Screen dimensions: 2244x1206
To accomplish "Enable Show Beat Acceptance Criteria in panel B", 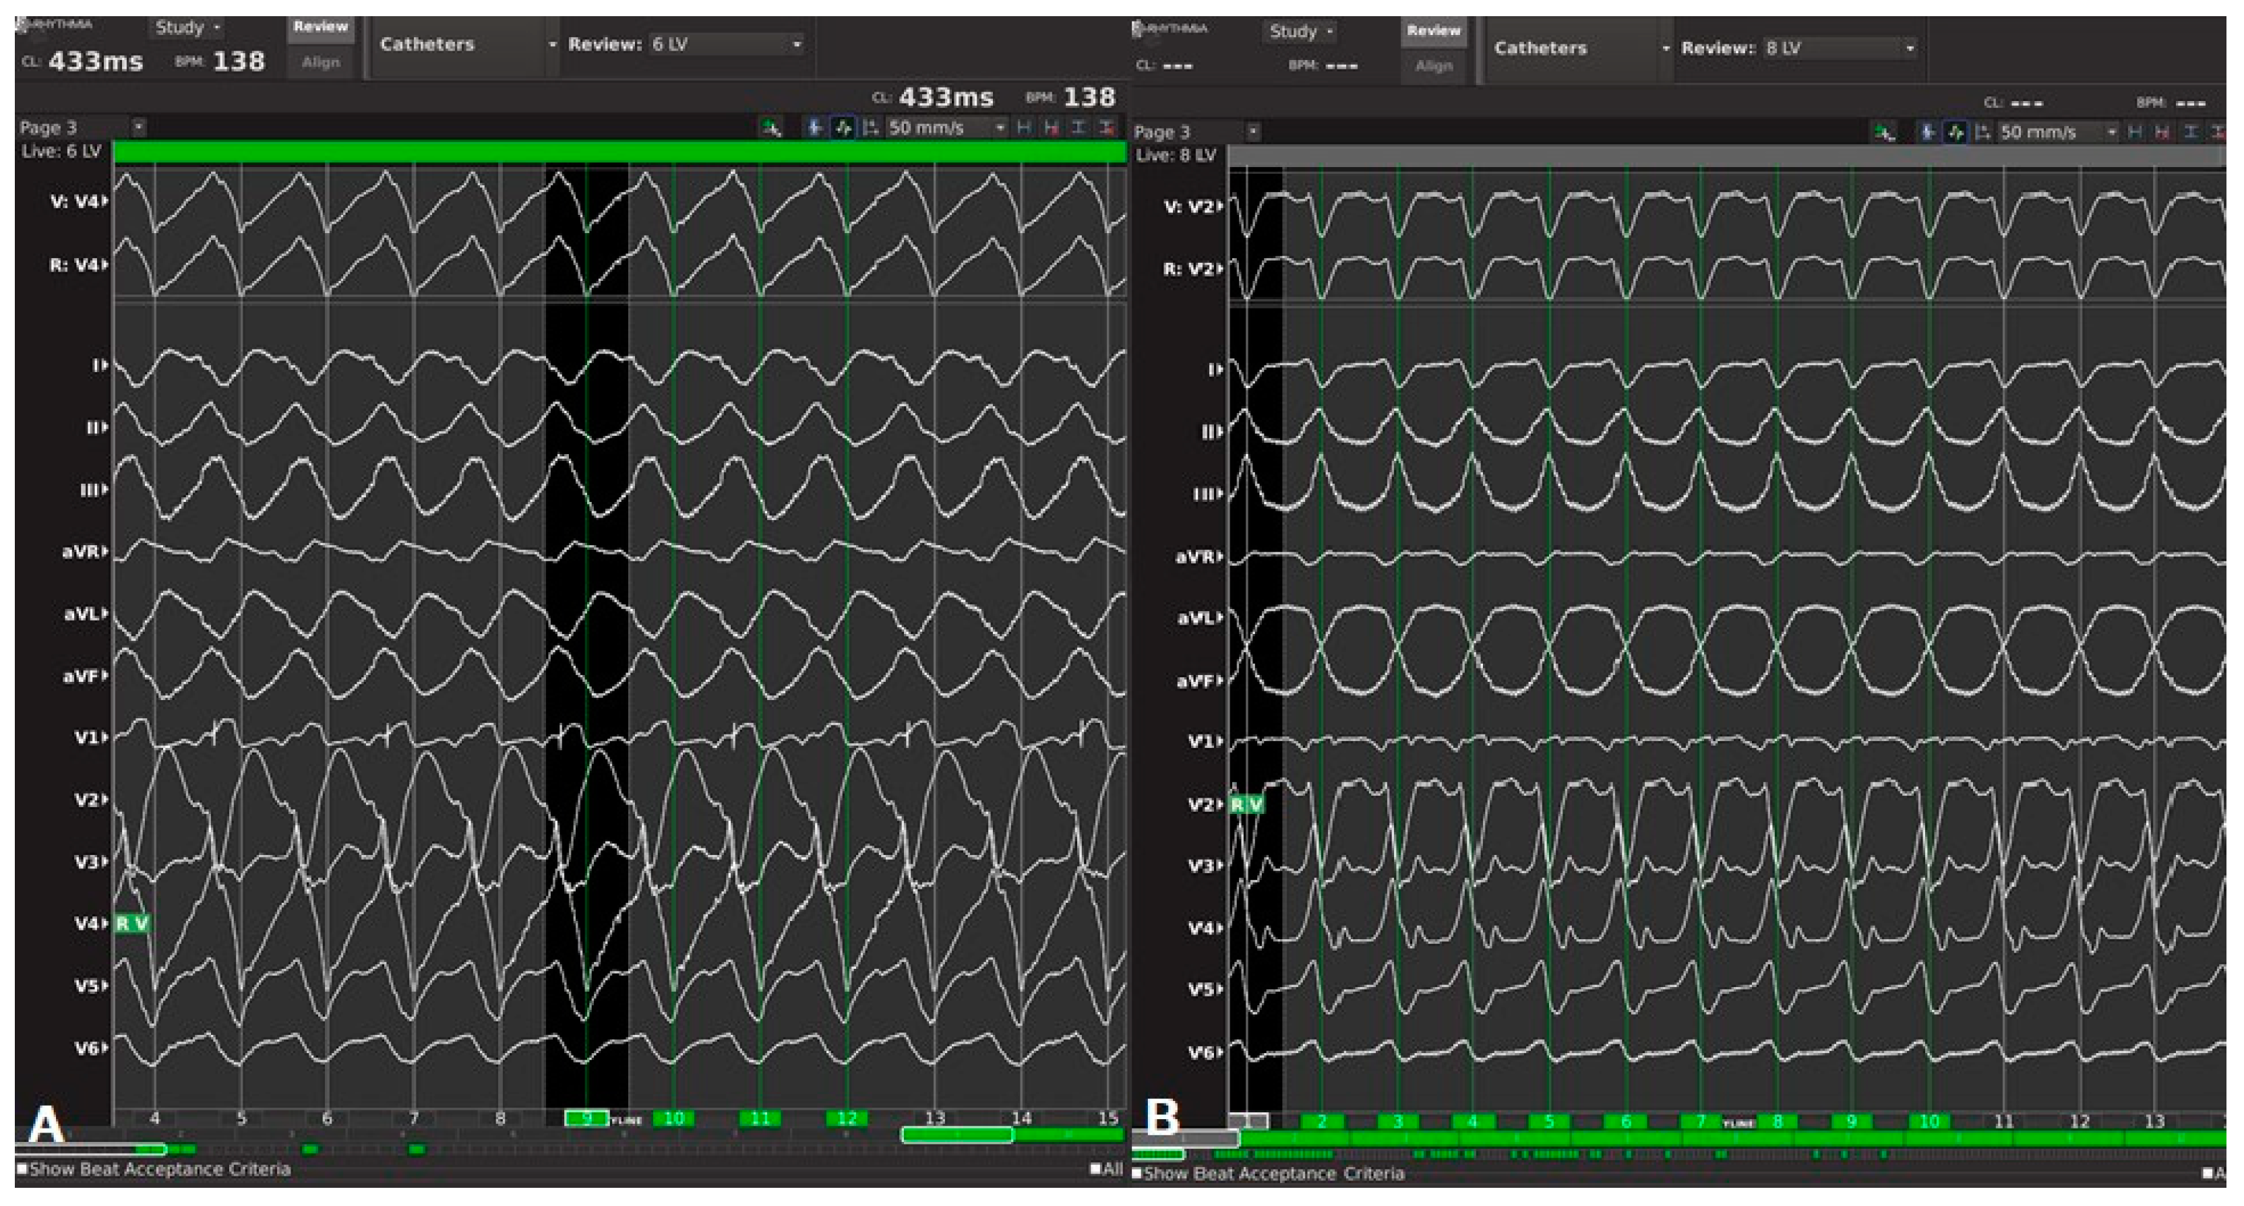I will pyautogui.click(x=1136, y=1173).
